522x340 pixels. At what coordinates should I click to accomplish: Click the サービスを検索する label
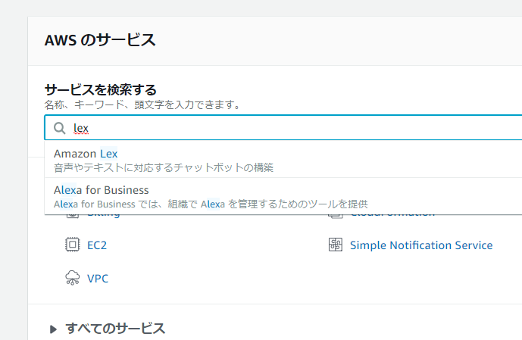point(101,90)
